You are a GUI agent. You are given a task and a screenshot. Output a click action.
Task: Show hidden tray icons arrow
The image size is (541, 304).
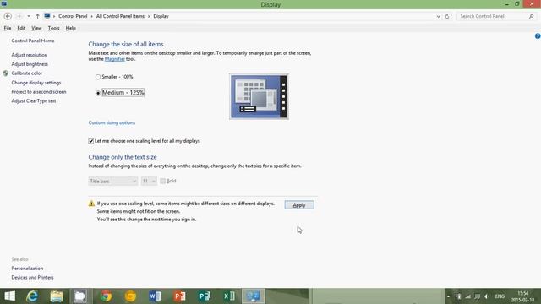448,296
